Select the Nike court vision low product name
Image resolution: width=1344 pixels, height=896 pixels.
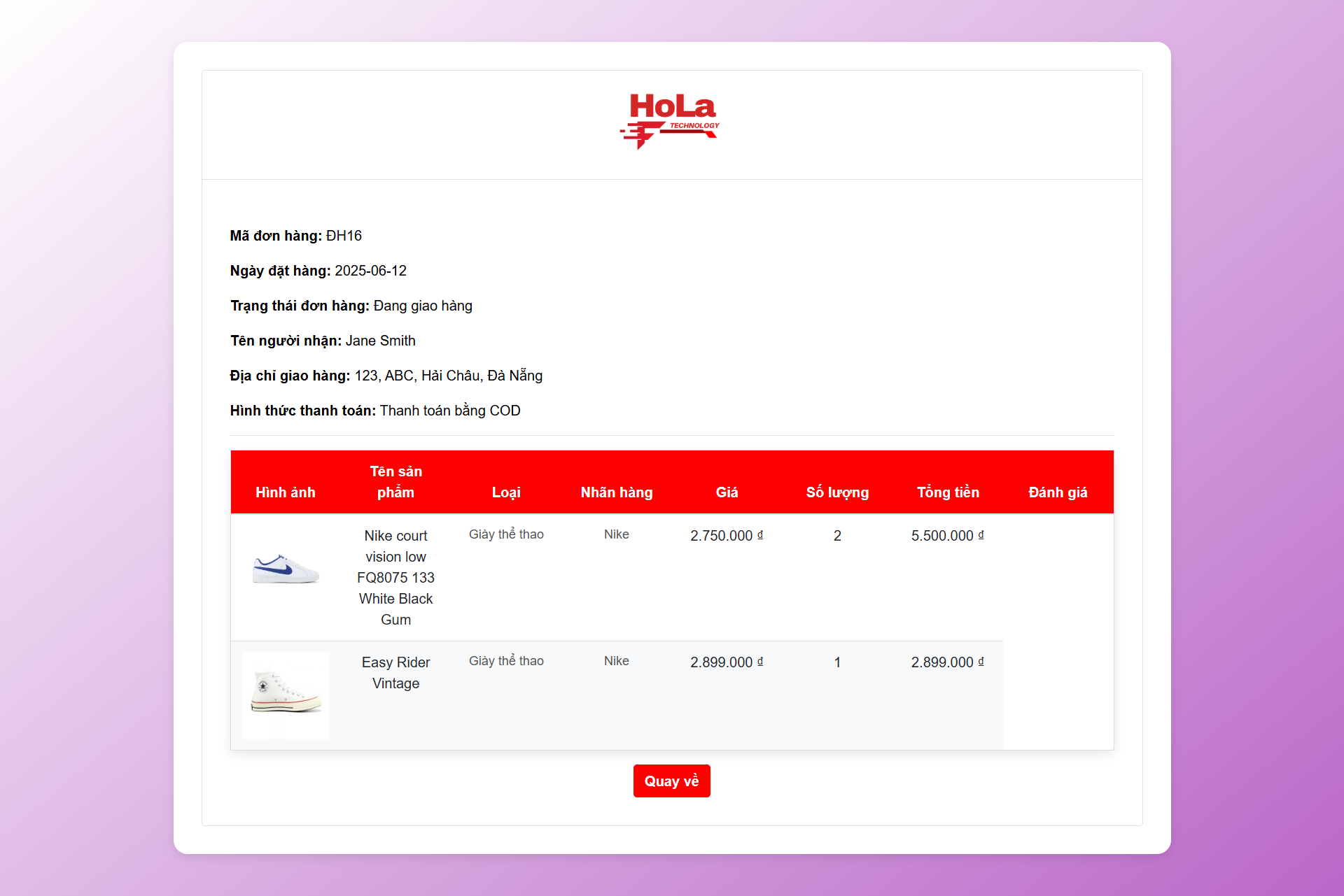click(395, 578)
